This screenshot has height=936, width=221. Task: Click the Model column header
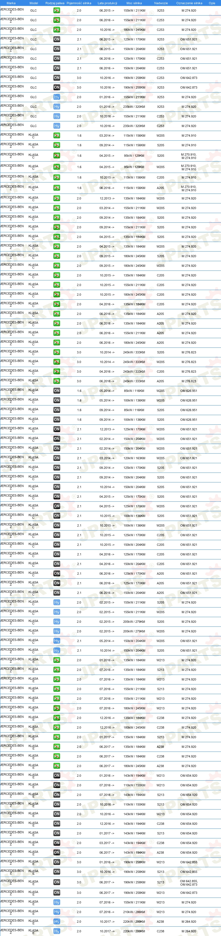click(34, 3)
